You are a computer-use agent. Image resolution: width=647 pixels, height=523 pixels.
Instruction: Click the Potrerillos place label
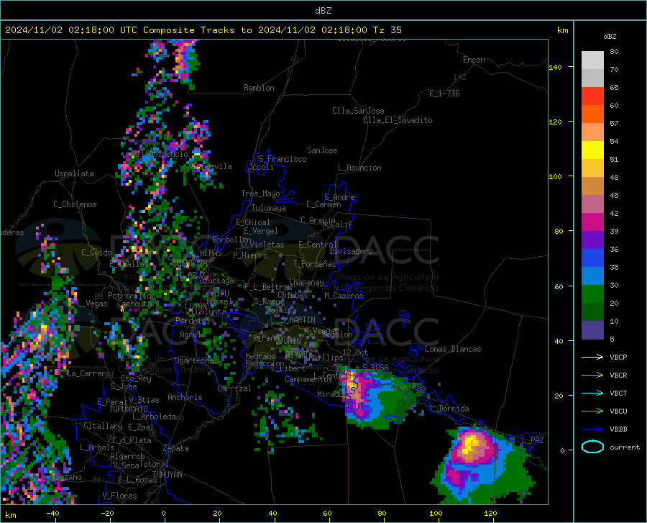tap(132, 296)
